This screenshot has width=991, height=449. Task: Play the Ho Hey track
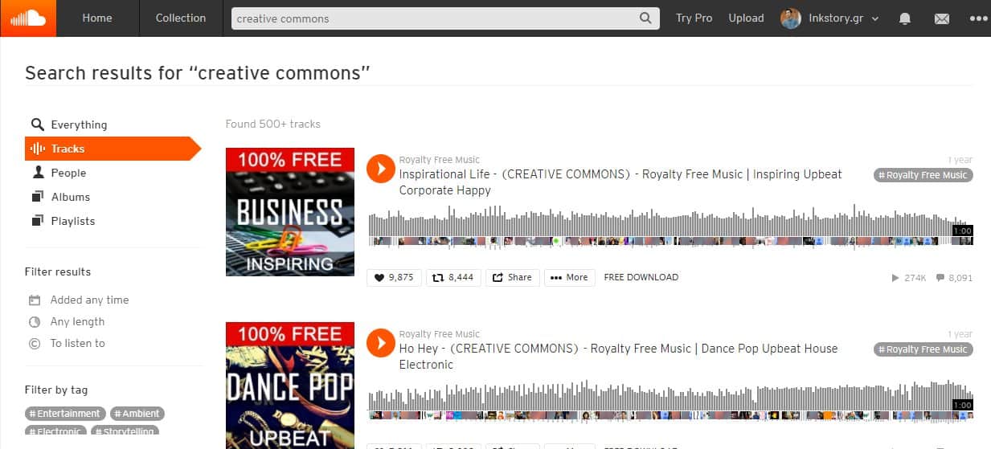pos(380,343)
